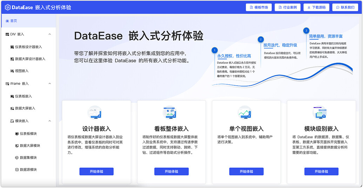The width and height of the screenshot is (363, 188).
Task: Click the 看板整体嵌入 card illustration
Action: point(170,112)
